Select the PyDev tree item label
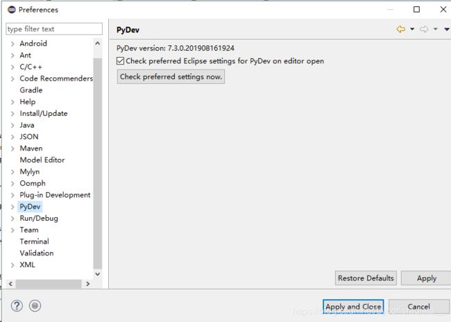Image resolution: width=451 pixels, height=322 pixels. pos(30,207)
